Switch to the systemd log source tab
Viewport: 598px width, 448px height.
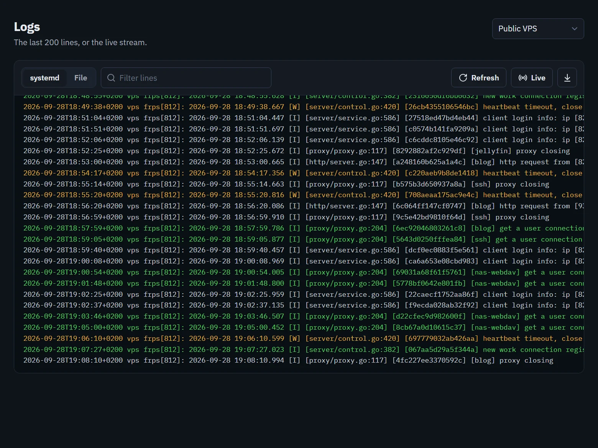click(44, 78)
